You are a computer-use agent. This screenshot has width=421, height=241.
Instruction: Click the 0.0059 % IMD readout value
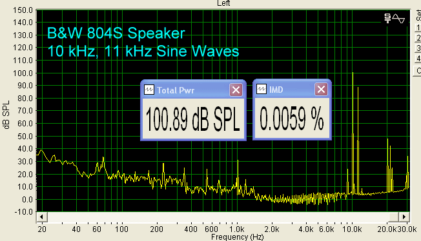point(292,118)
